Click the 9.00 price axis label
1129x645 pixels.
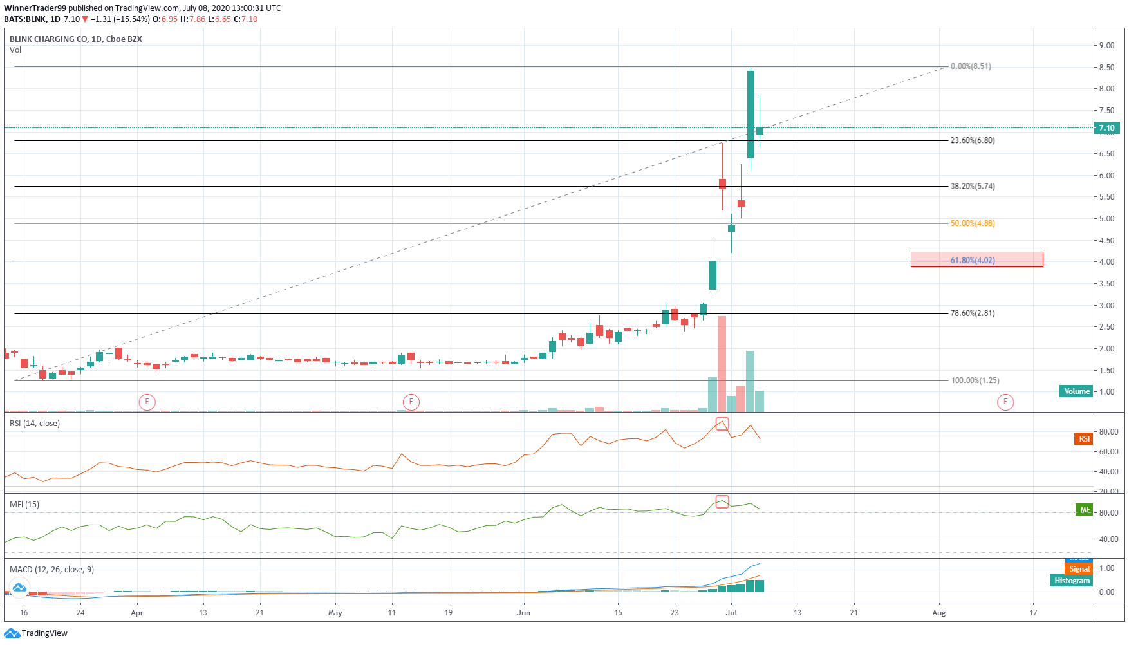[x=1106, y=46]
